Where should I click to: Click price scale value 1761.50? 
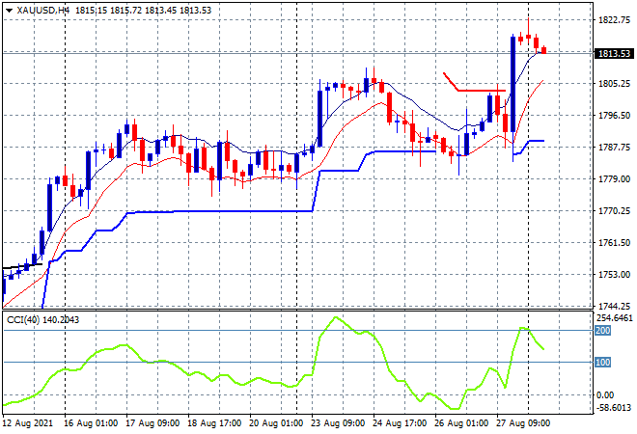(x=614, y=242)
